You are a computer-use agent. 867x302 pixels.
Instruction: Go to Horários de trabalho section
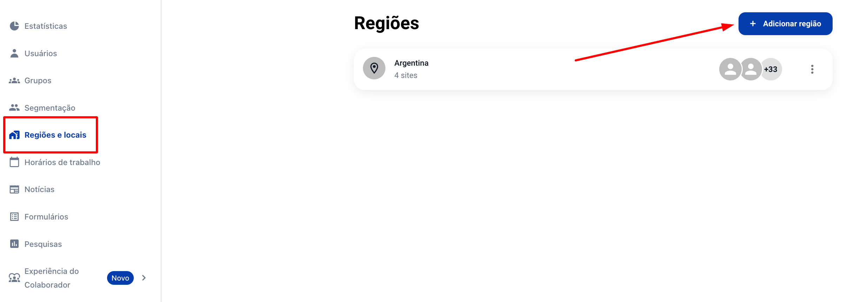point(62,162)
